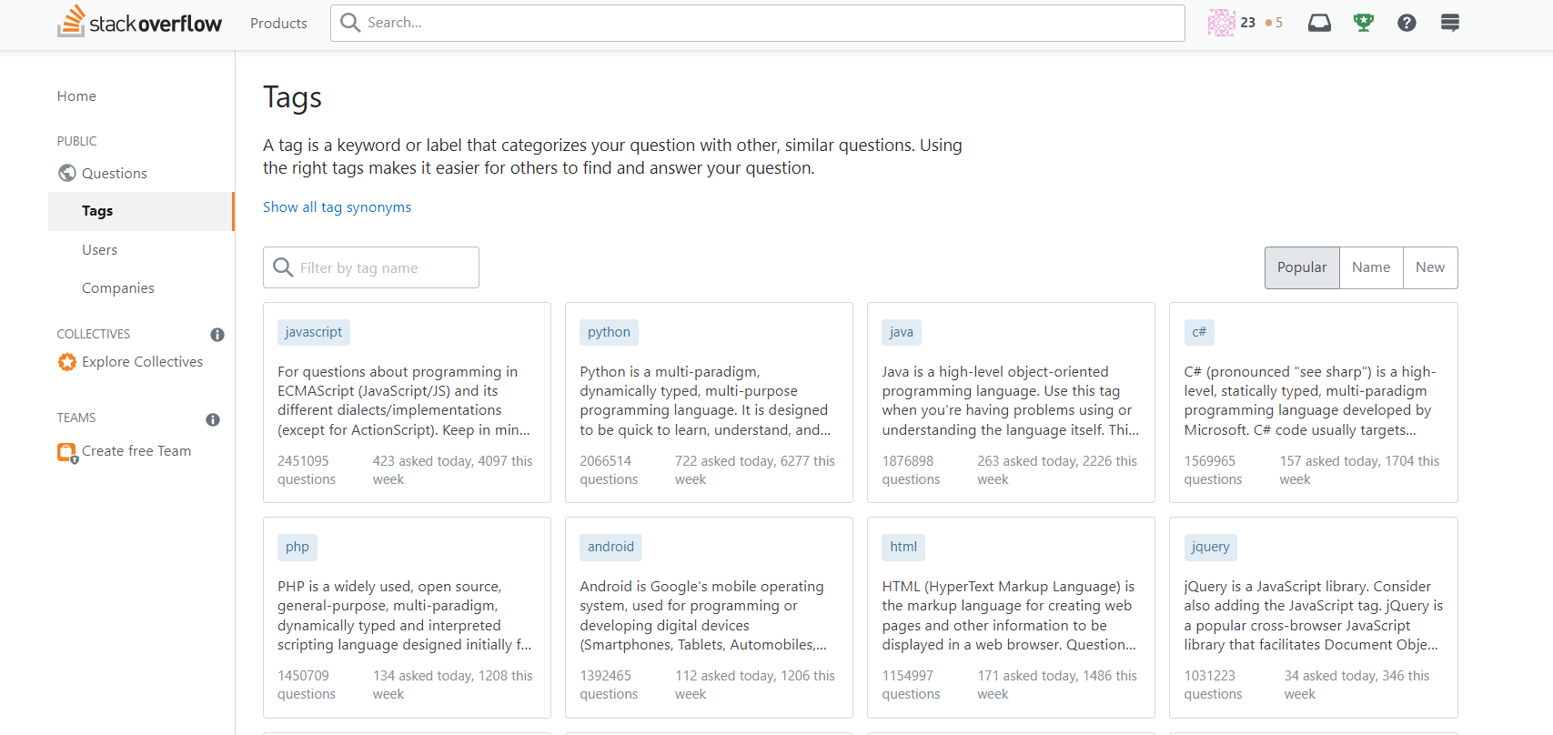The width and height of the screenshot is (1553, 735).
Task: Open Questions in the sidebar
Action: (x=115, y=173)
